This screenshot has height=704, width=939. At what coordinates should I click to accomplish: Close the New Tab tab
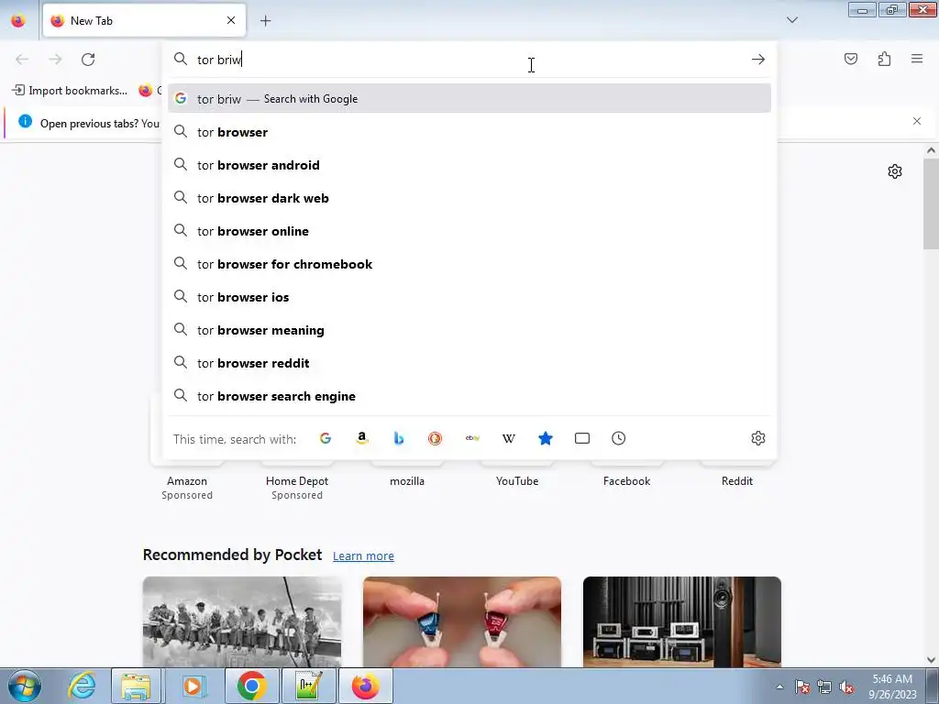click(231, 20)
